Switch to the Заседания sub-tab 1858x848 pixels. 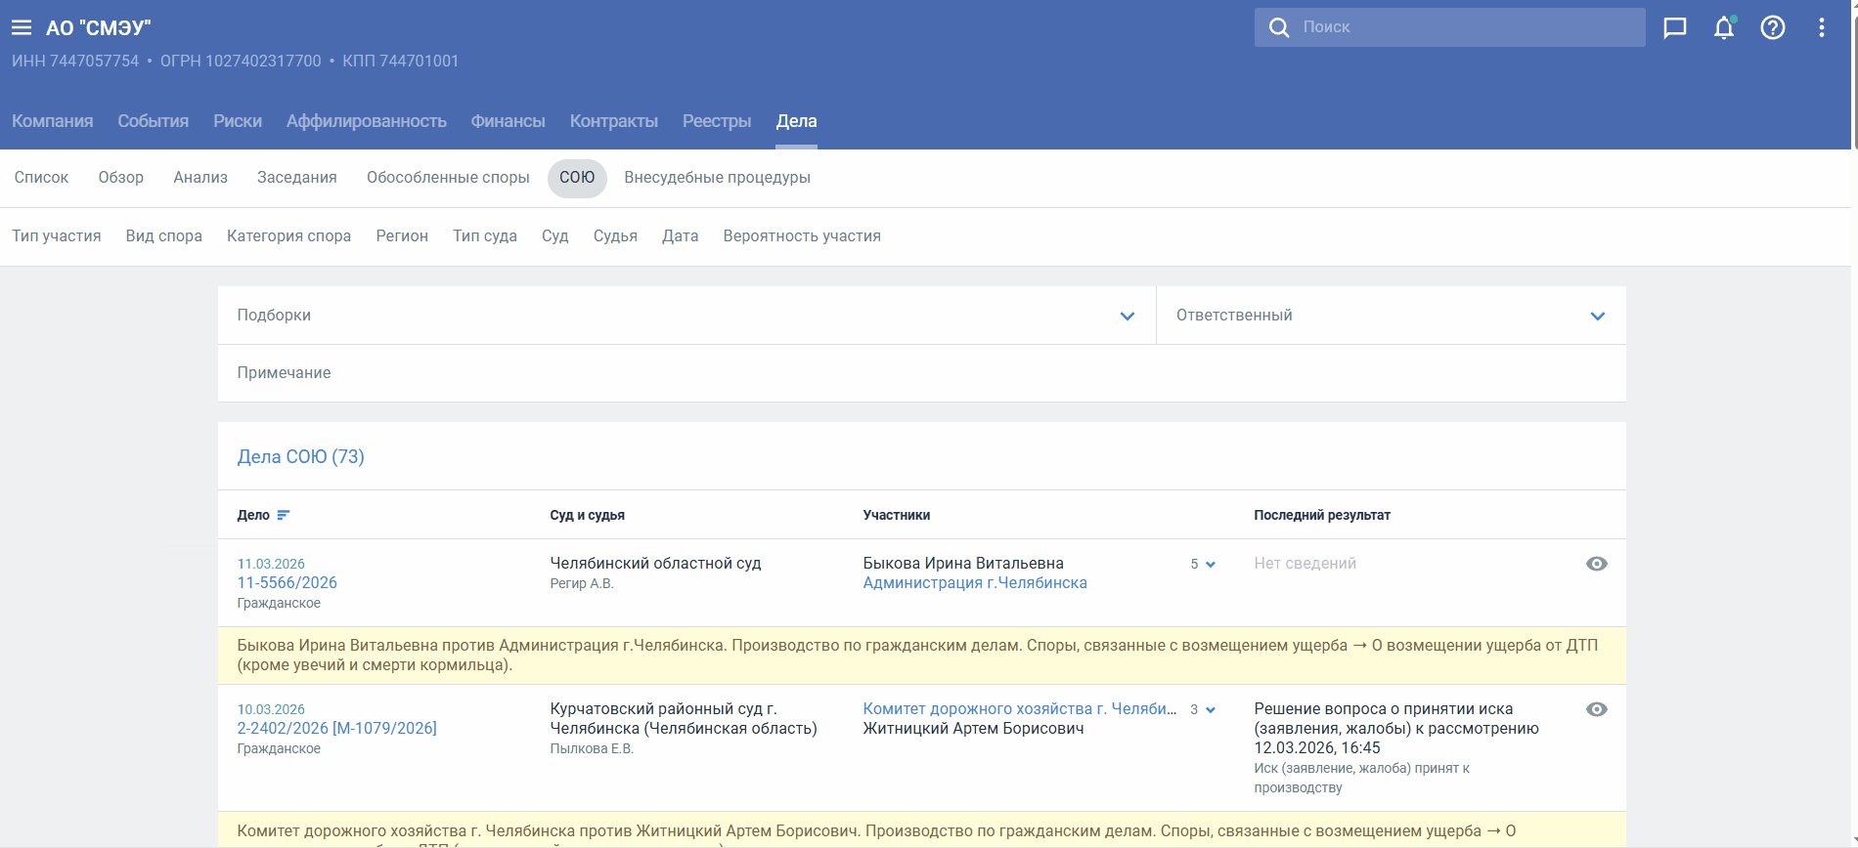coord(296,178)
